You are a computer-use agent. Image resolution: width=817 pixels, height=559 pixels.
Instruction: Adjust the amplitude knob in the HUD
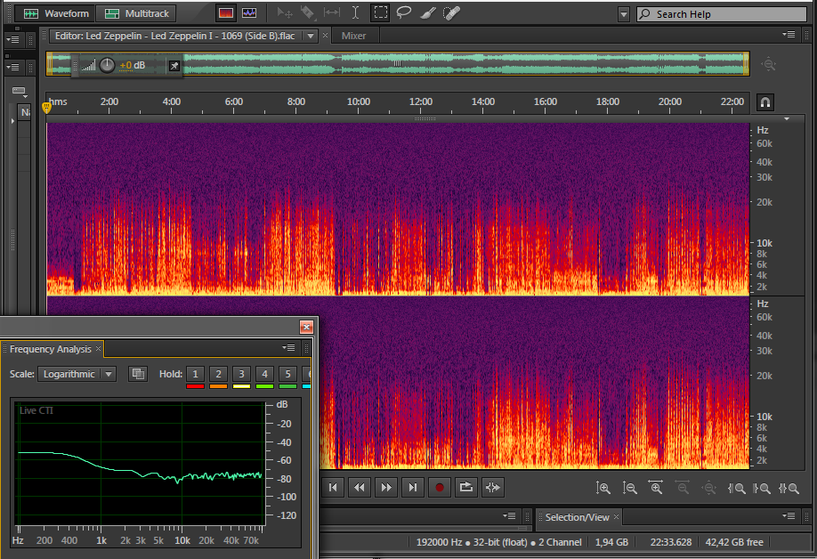pos(107,65)
